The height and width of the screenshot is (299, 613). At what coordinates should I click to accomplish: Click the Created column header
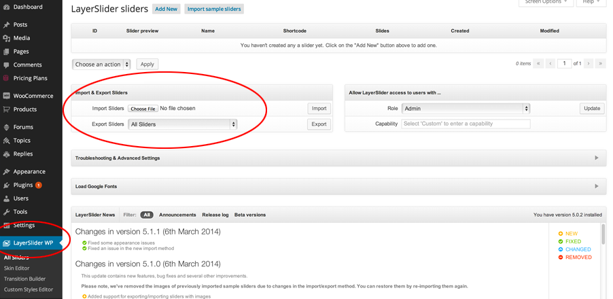pos(460,31)
